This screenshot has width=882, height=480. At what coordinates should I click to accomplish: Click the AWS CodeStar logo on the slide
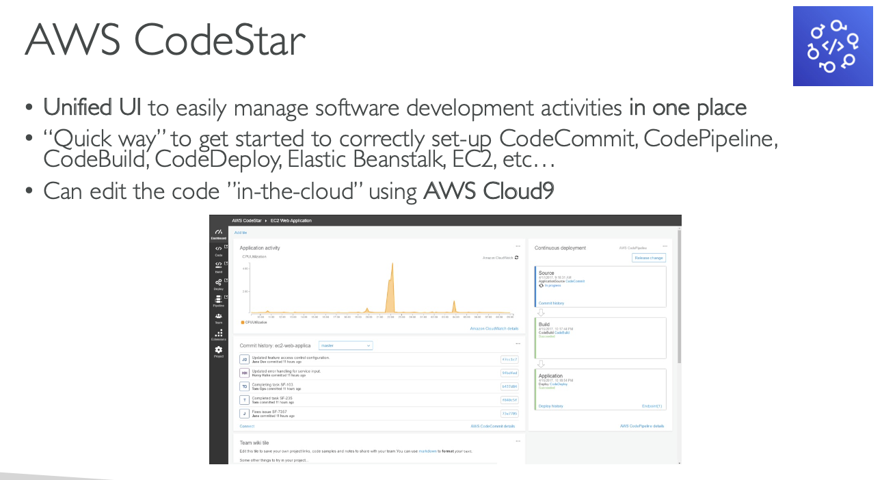(833, 46)
